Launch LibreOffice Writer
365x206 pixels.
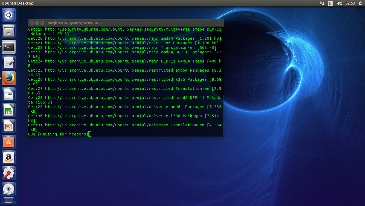[9, 94]
